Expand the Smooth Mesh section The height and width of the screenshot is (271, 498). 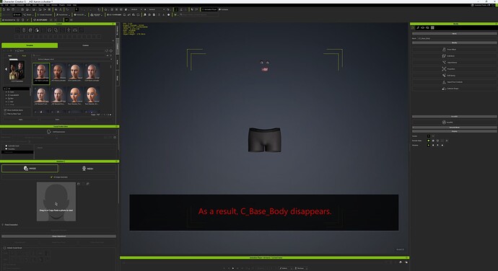[455, 128]
